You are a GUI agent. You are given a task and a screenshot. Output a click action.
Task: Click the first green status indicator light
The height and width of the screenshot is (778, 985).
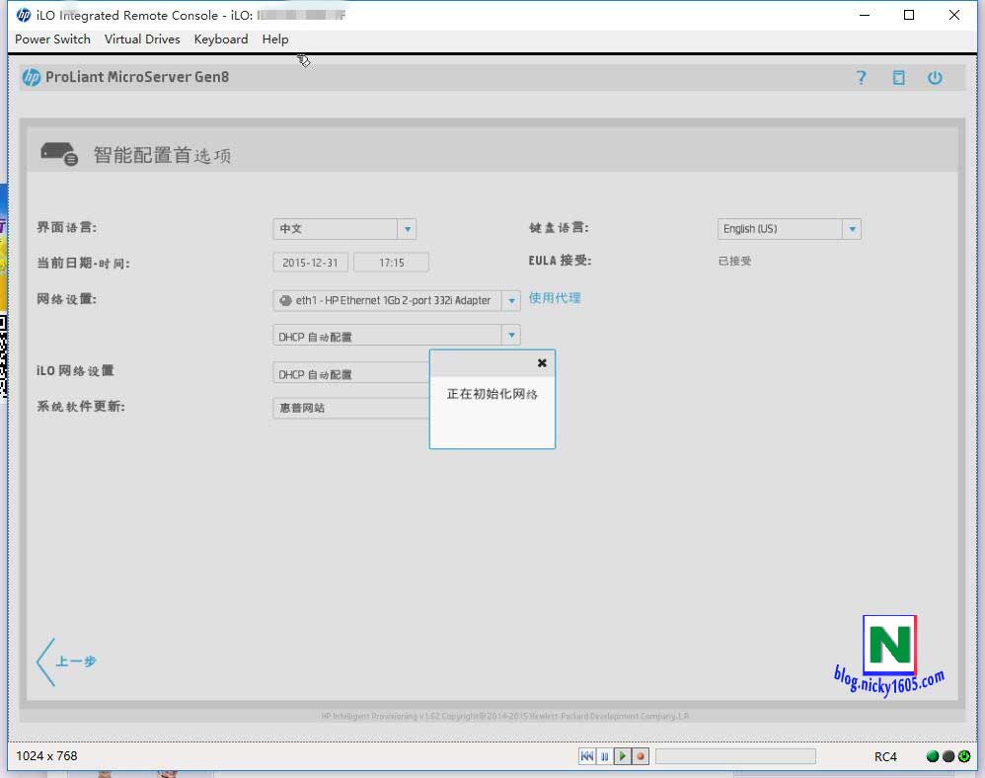pos(933,756)
